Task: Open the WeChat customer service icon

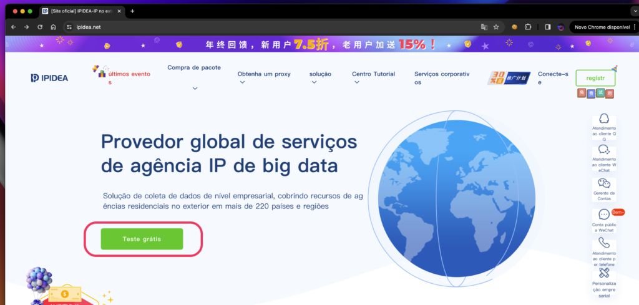Action: coord(603,150)
